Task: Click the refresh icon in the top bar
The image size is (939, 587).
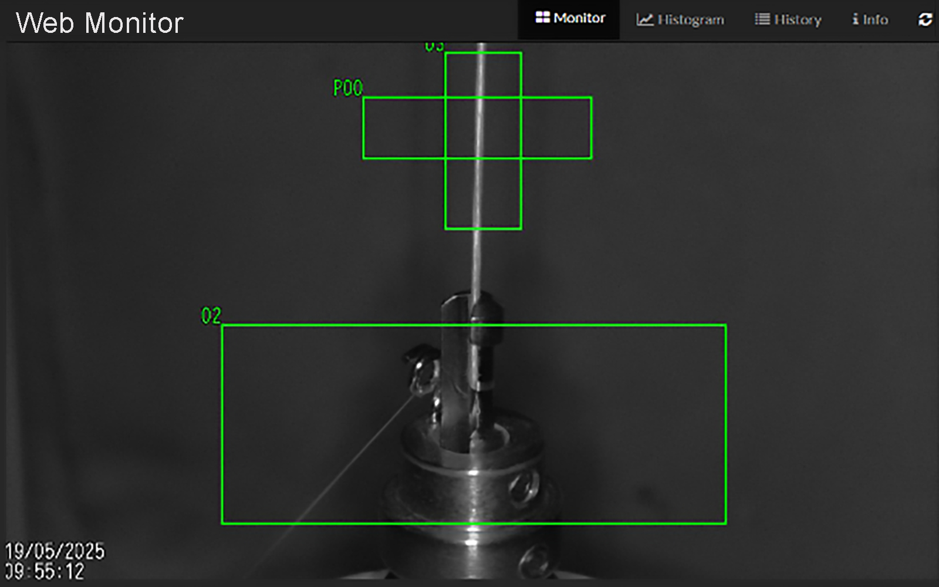Action: [925, 19]
